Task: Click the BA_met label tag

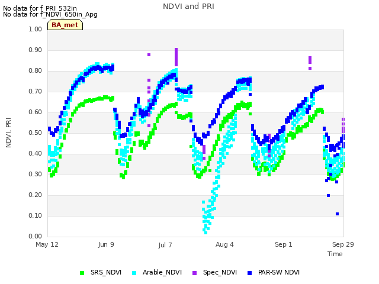Action: pos(65,25)
